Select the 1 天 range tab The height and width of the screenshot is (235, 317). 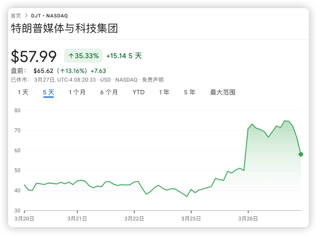23,92
